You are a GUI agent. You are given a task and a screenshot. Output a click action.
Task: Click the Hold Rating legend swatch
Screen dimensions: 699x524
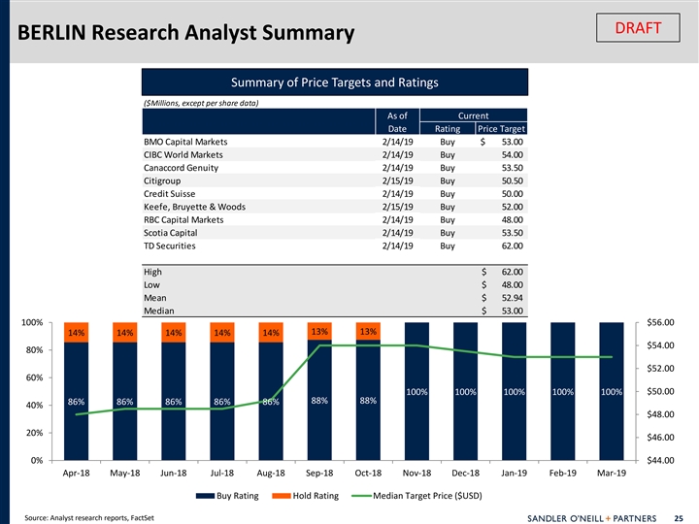pos(278,496)
